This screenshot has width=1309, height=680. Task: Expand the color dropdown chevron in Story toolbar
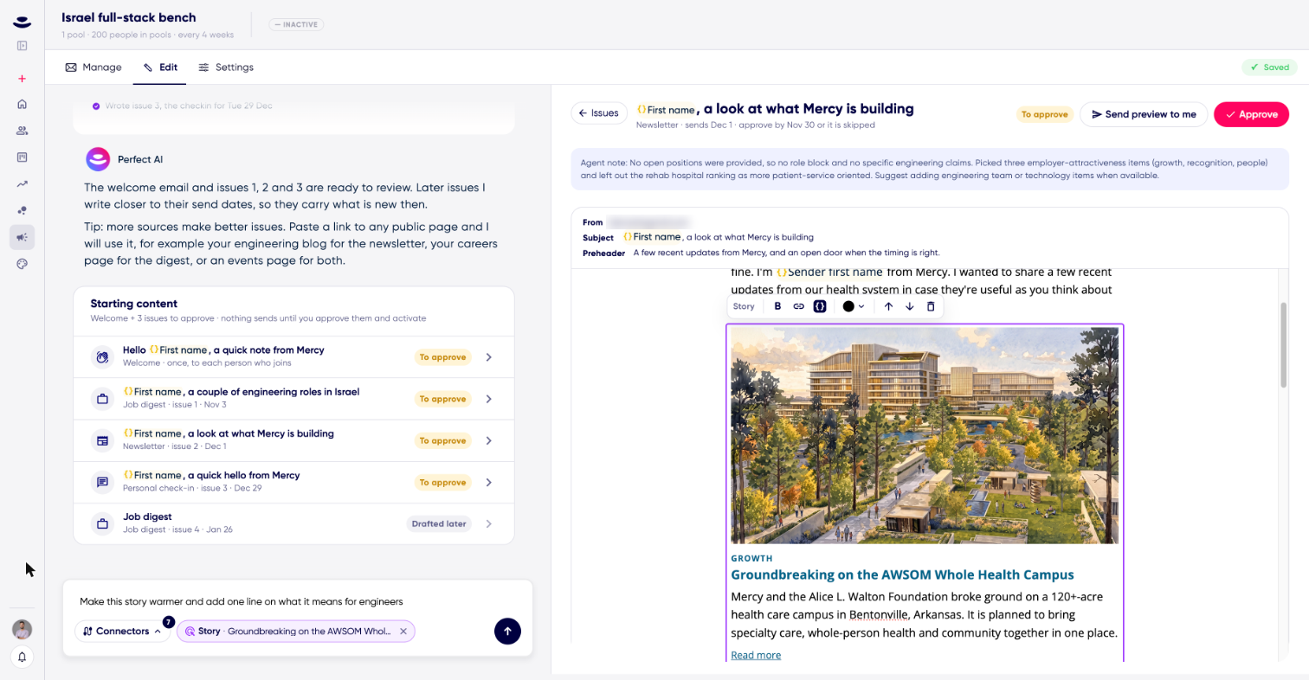coord(861,306)
